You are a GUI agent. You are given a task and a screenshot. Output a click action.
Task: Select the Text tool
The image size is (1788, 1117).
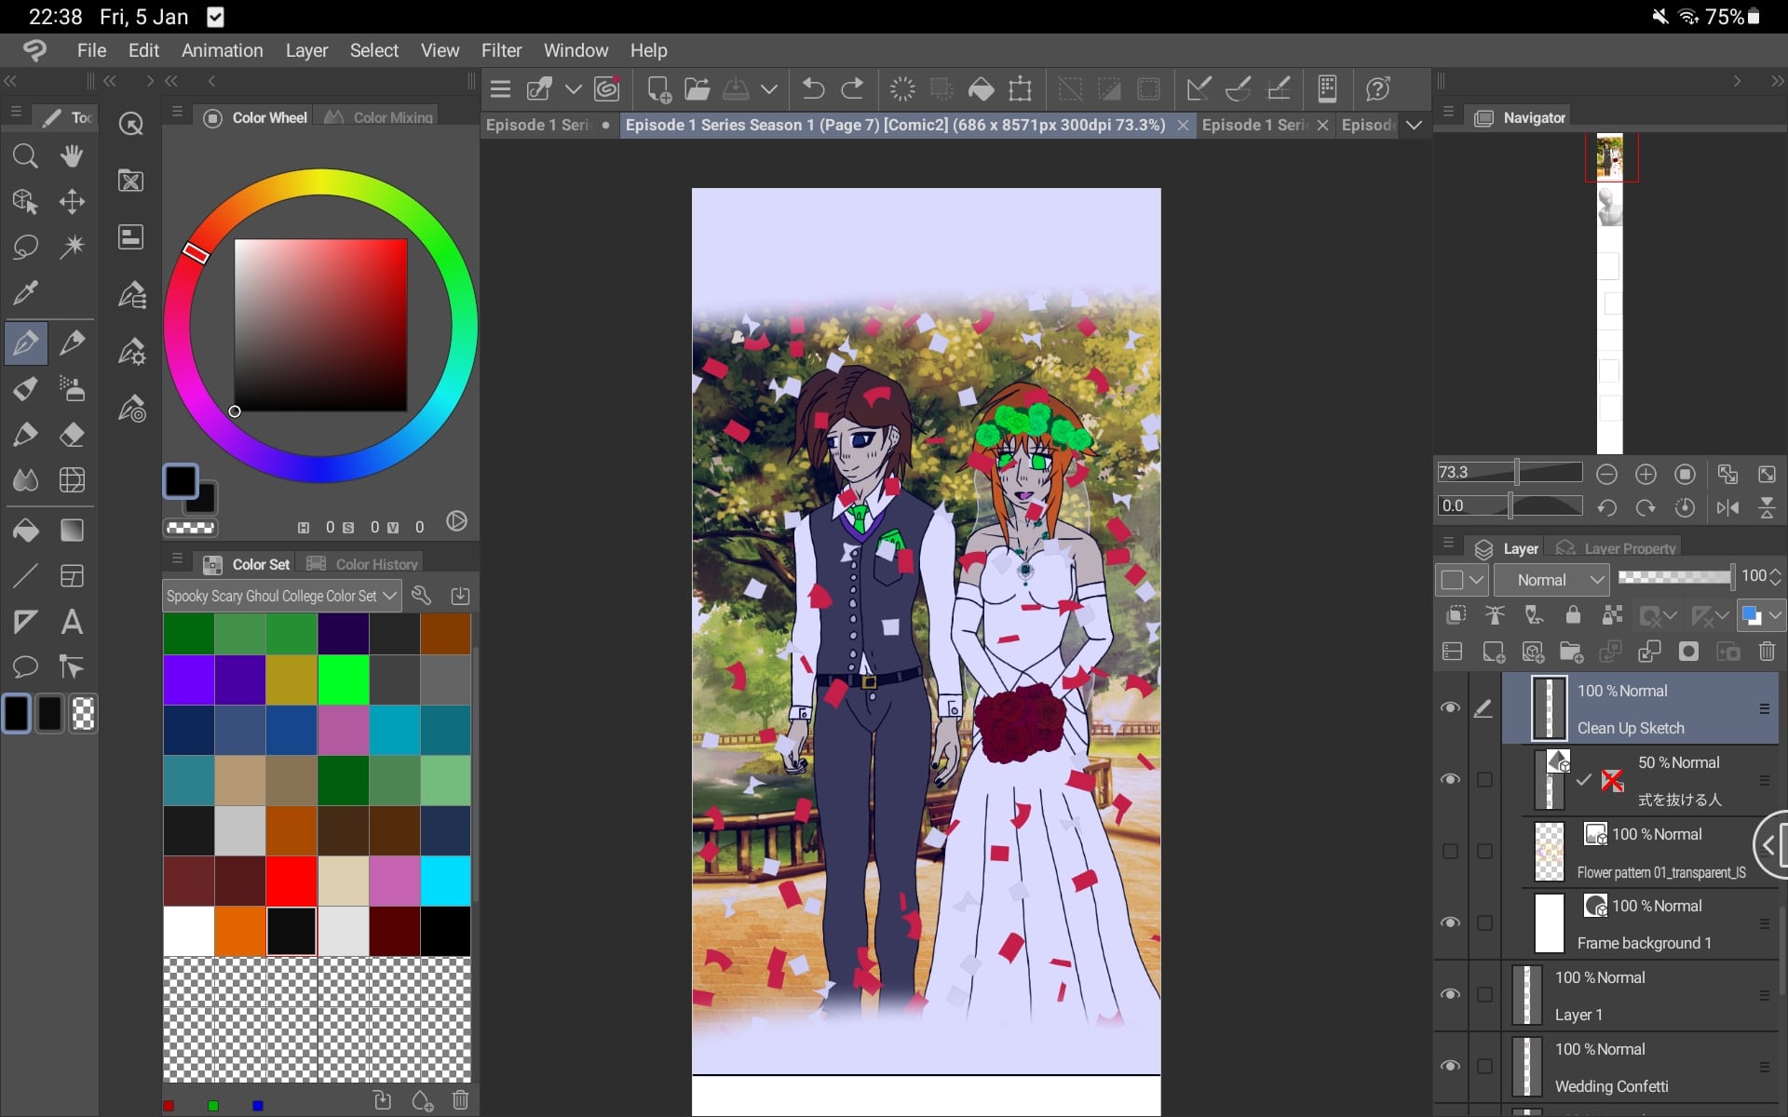pyautogui.click(x=72, y=622)
